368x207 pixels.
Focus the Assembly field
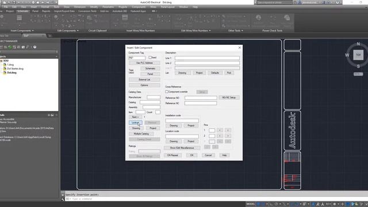click(151, 108)
